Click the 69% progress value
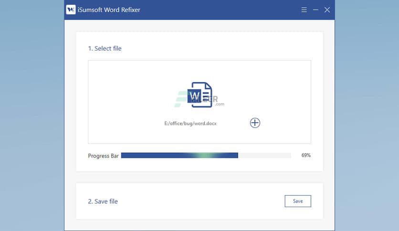 306,155
